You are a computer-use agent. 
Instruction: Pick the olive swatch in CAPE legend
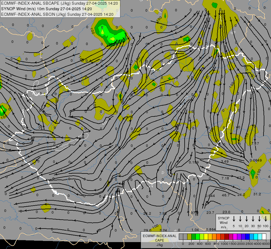[x=189, y=237]
